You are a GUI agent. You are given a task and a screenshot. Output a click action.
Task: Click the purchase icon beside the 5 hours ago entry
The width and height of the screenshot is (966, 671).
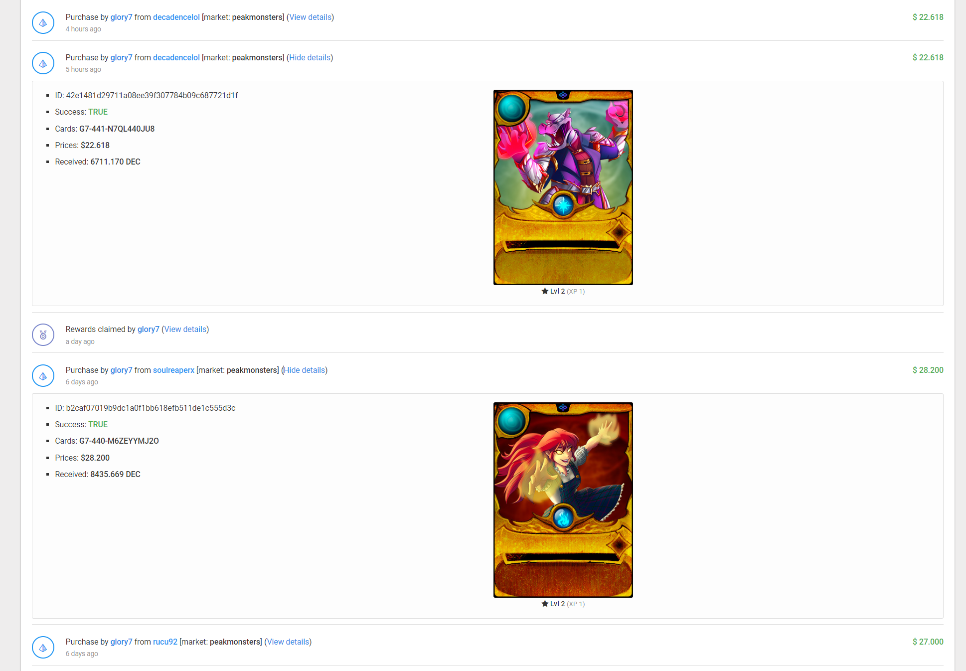coord(43,63)
